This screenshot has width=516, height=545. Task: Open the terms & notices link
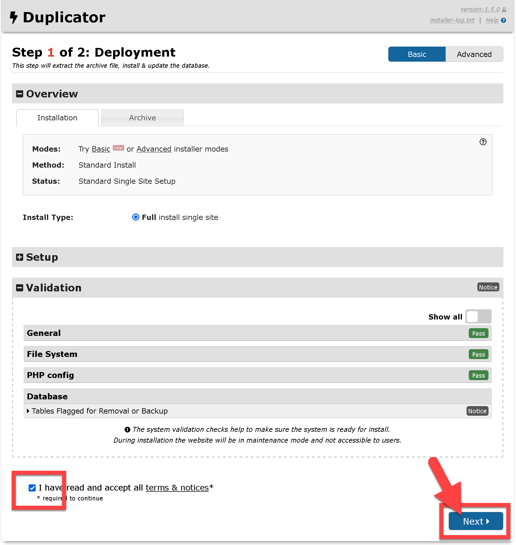(x=177, y=488)
